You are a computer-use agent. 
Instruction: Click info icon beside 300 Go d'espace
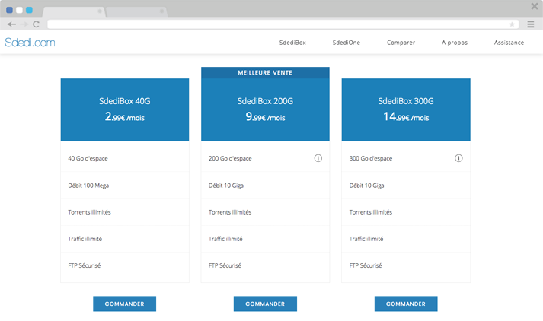click(458, 158)
